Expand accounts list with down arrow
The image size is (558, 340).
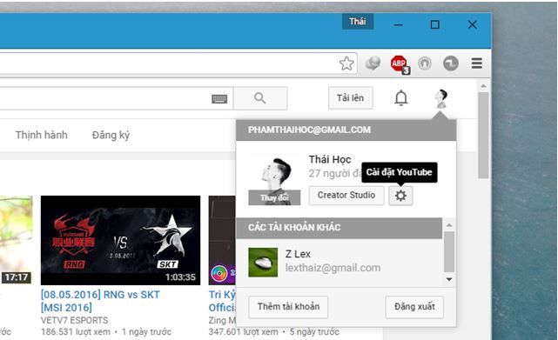(x=449, y=279)
